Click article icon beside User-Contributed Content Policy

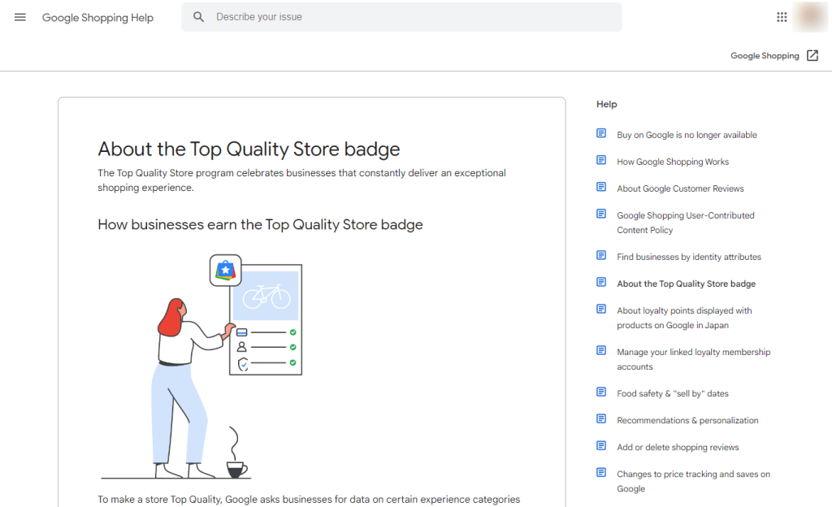(x=601, y=214)
